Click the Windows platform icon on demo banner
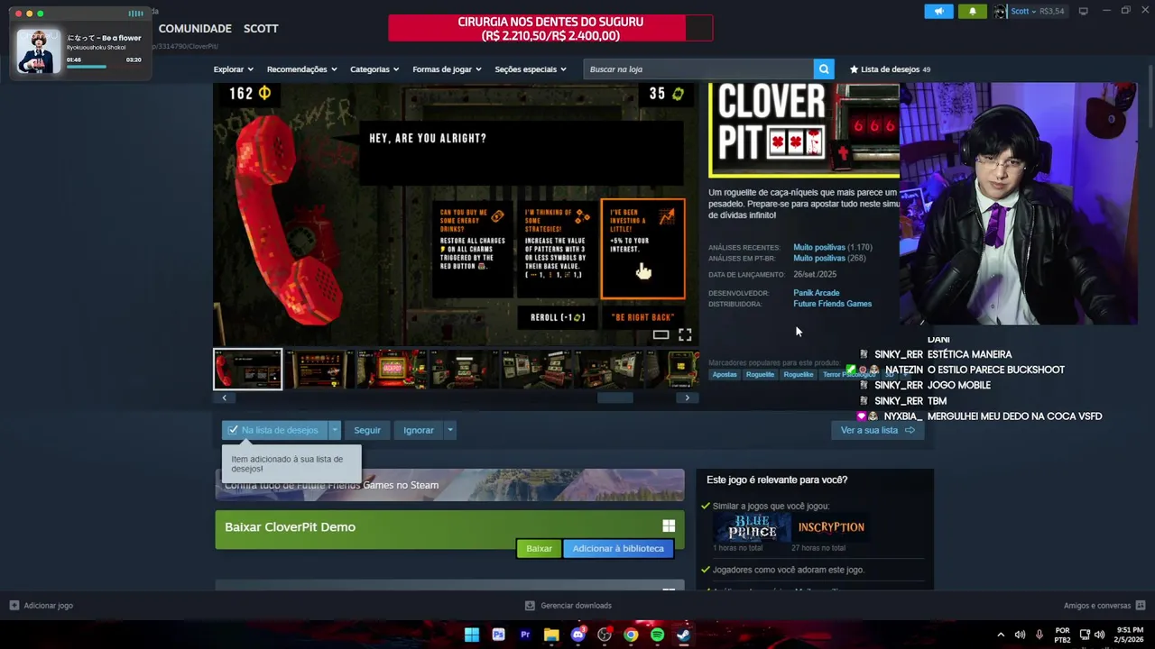This screenshot has height=649, width=1155. click(x=669, y=526)
